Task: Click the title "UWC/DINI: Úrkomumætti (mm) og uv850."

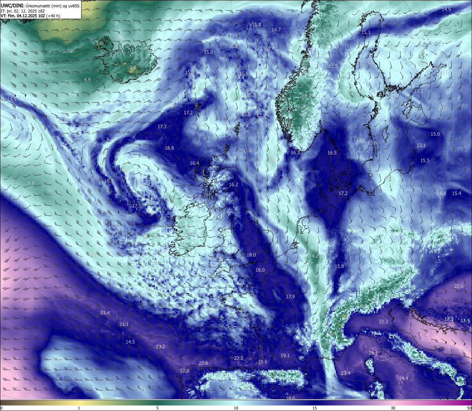Action: tap(41, 6)
